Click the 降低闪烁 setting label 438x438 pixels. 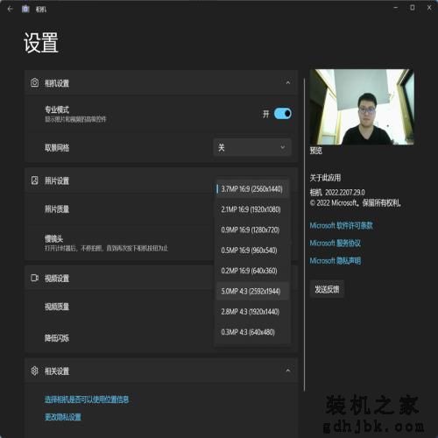point(57,338)
